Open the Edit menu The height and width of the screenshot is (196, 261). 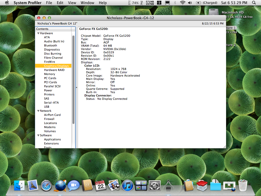[60, 3]
